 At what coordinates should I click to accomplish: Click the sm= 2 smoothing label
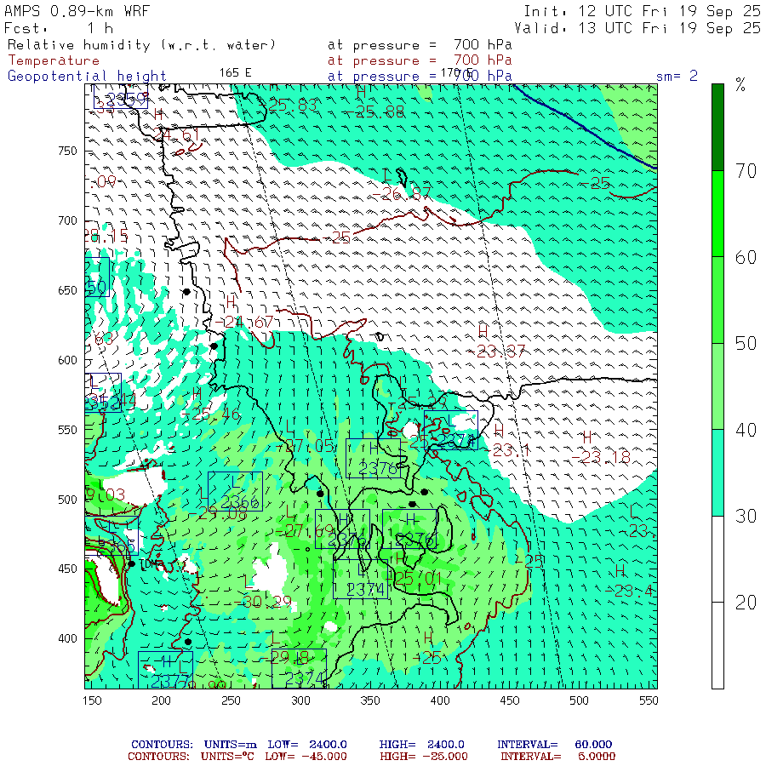[677, 76]
